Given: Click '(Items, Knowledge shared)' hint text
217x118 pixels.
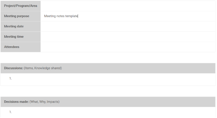Looking at the screenshot, I should pyautogui.click(x=43, y=68).
